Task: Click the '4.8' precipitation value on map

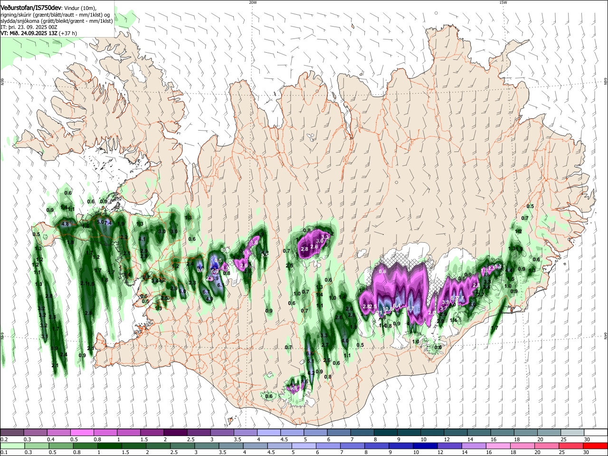Action: [66, 224]
